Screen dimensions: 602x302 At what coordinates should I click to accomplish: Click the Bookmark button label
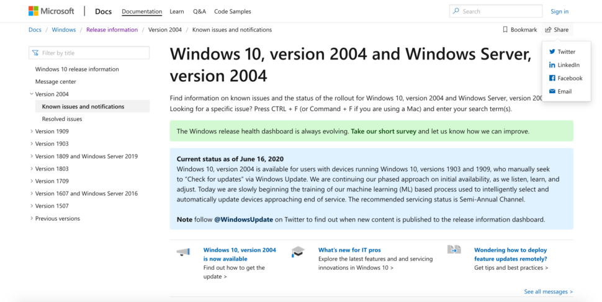click(x=524, y=30)
